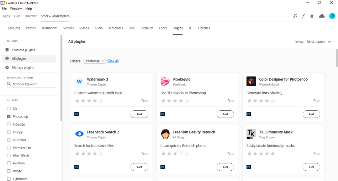
Task: Enable the InCopy app filter checkbox
Action: pos(9,132)
